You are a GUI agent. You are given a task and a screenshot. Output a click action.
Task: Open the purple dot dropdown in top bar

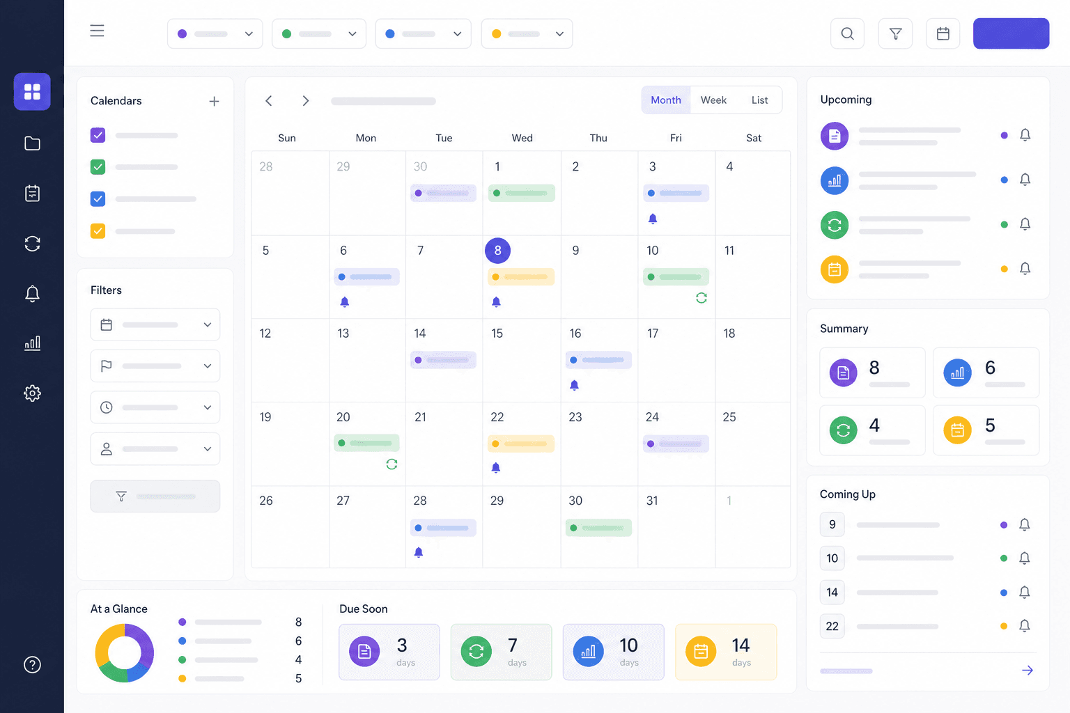(215, 33)
